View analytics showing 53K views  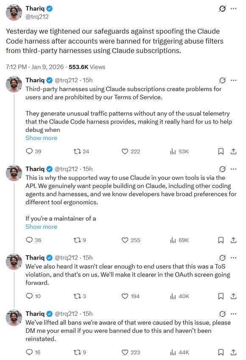pos(179,151)
